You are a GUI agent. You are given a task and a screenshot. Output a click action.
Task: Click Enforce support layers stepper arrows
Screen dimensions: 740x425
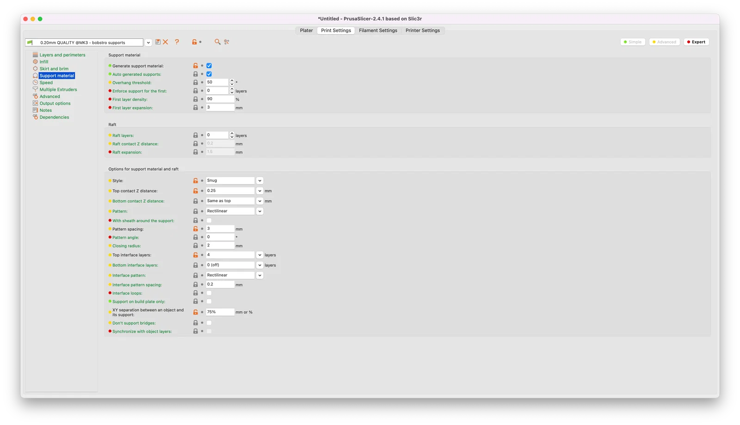[x=232, y=91]
